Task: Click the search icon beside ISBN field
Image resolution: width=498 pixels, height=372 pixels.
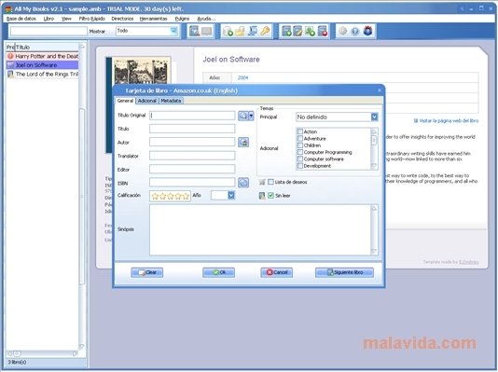Action: [243, 183]
